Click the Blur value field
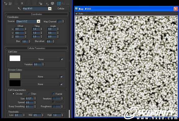Screen dimensions: 179x121 pyautogui.click(x=25, y=41)
